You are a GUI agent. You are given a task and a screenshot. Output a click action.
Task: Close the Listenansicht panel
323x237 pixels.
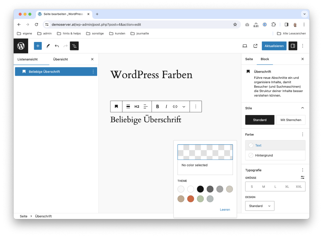(92, 59)
